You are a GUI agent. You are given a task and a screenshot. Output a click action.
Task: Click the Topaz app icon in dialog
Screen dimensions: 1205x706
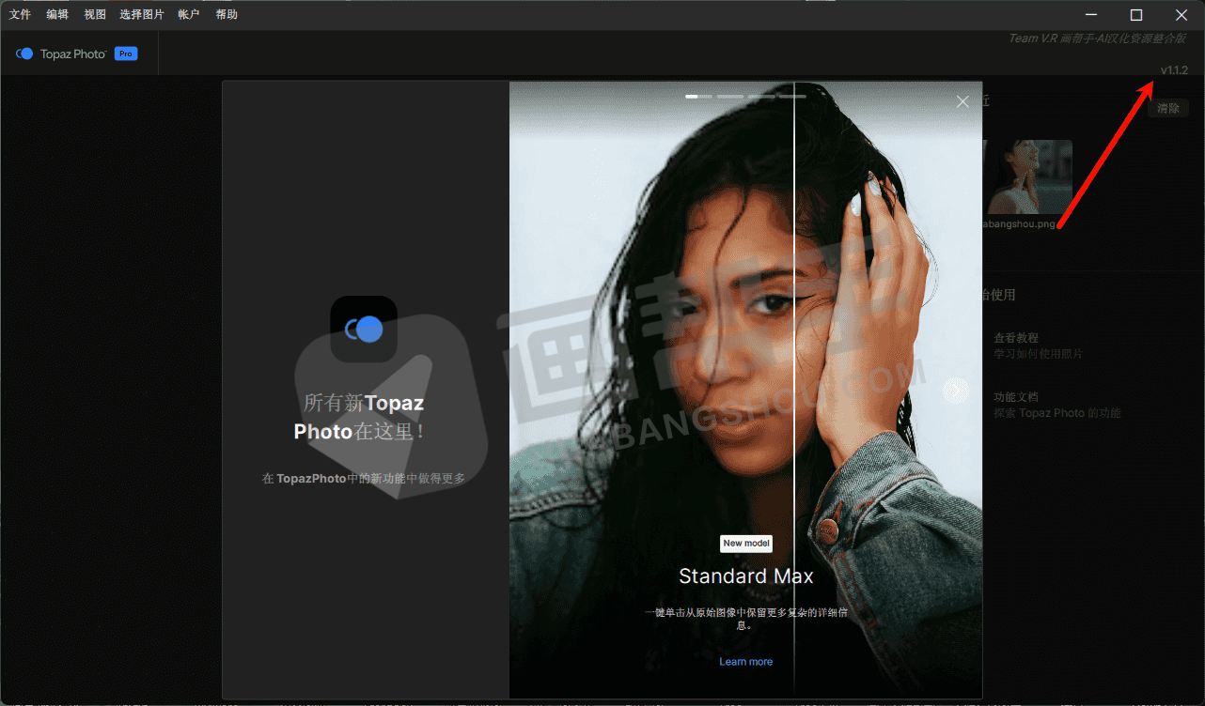[x=364, y=329]
